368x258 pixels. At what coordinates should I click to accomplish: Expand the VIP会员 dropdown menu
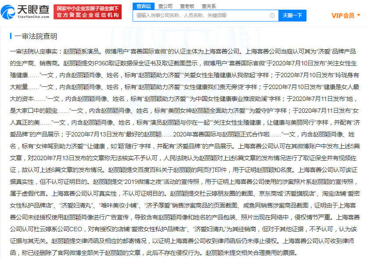click(346, 16)
